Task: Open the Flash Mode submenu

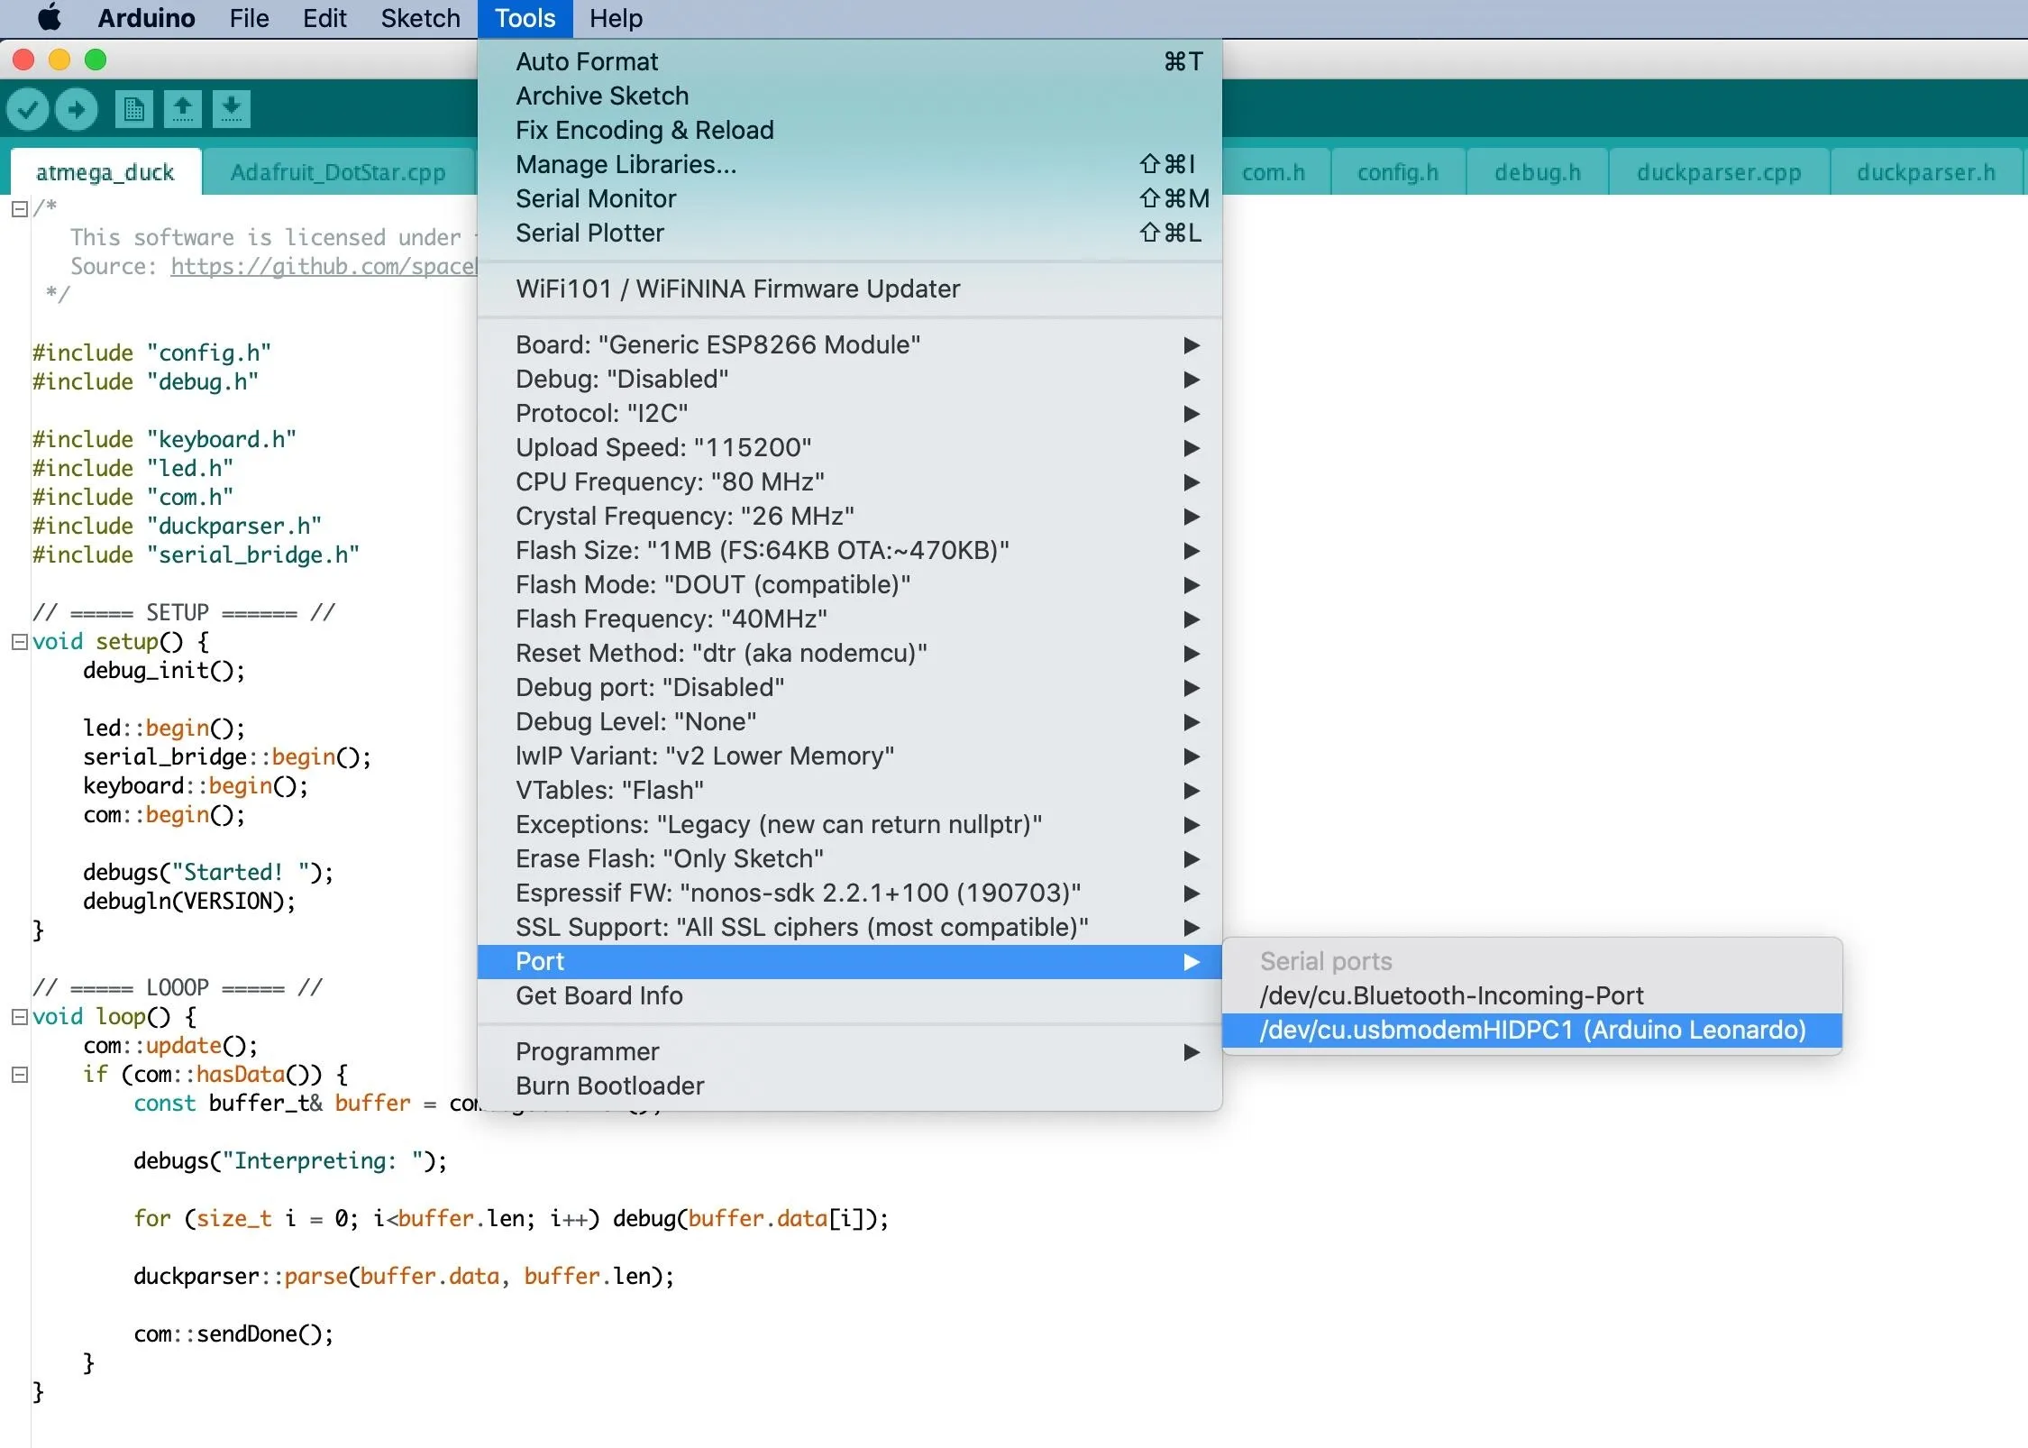Action: pyautogui.click(x=850, y=585)
